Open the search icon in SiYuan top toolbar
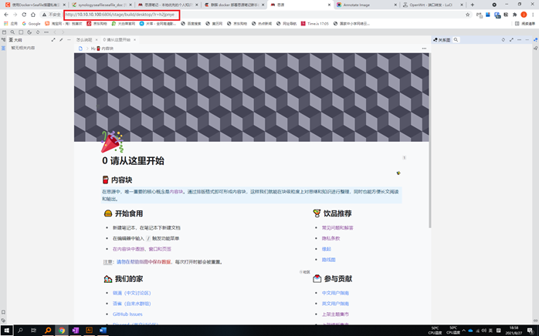The height and width of the screenshot is (336, 539). pos(12,32)
